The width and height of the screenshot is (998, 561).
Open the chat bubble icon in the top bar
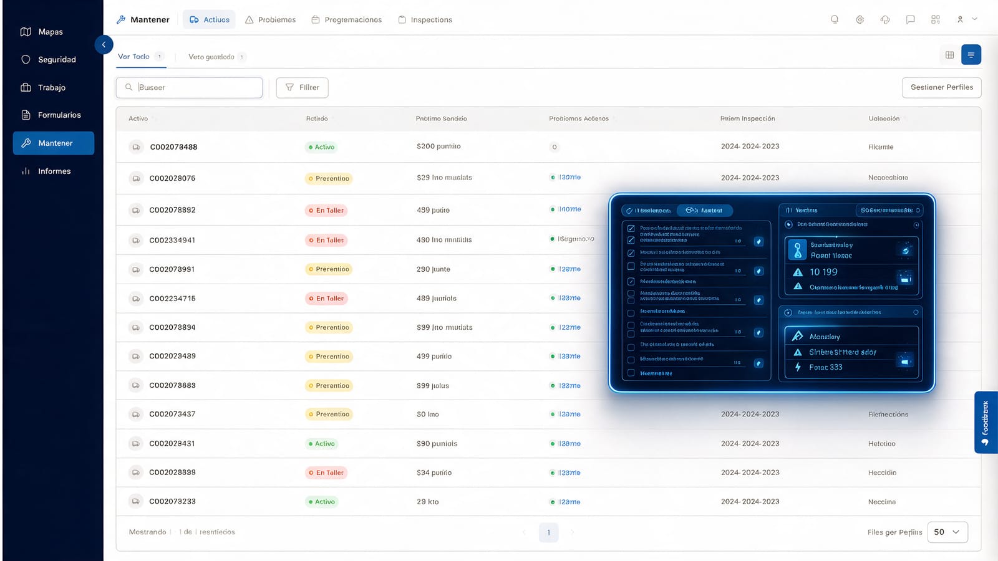tap(911, 19)
